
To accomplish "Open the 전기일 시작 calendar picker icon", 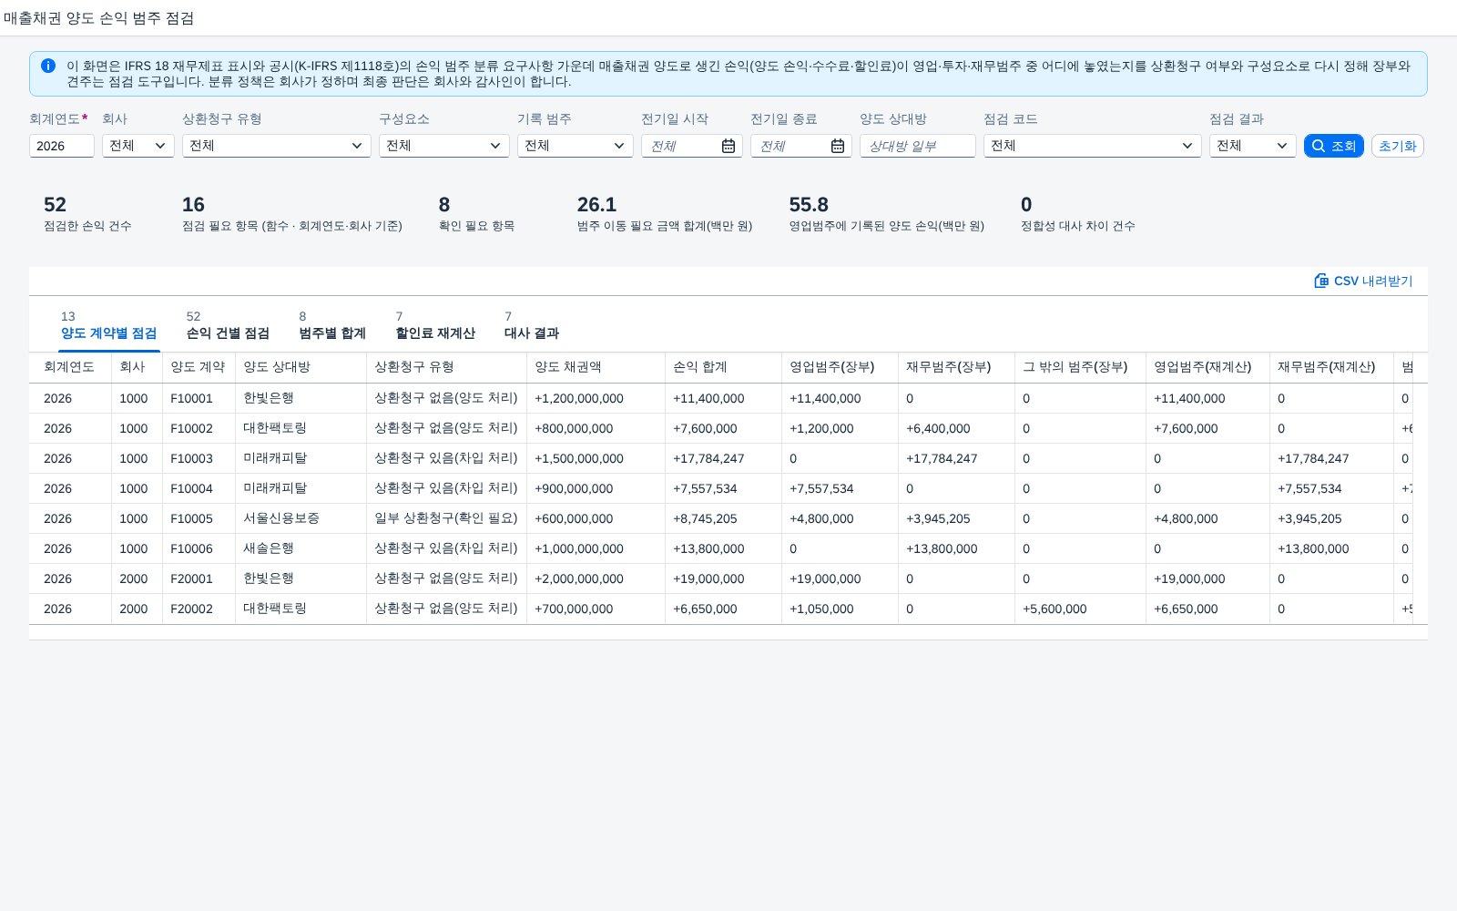I will coord(728,146).
